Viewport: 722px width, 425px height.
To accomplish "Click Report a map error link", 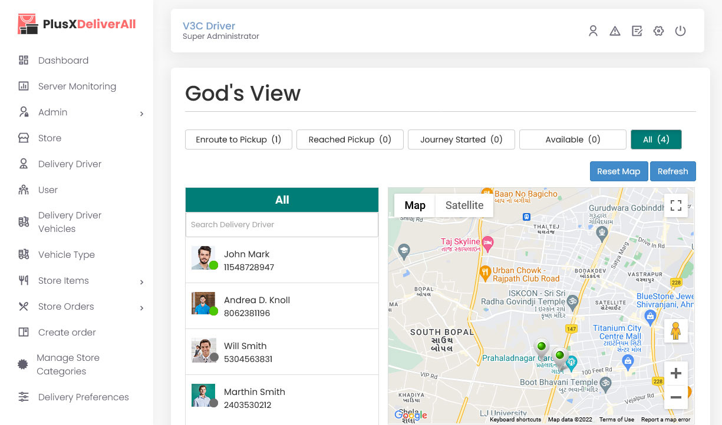I will 665,420.
